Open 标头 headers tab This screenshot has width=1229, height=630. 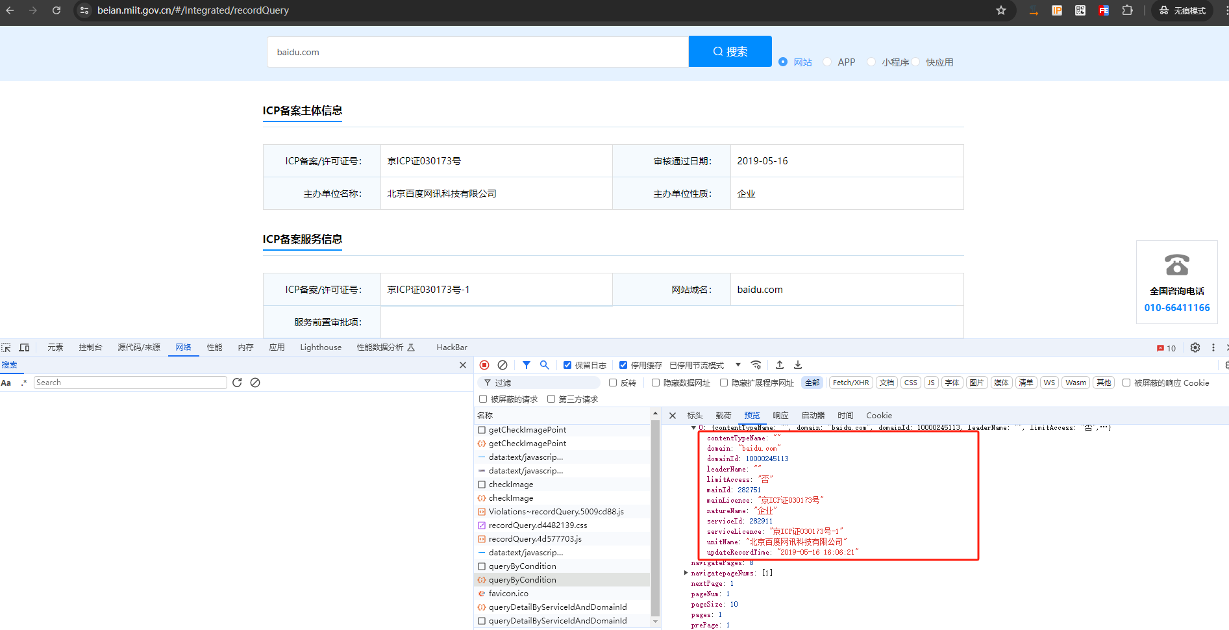[x=695, y=416]
